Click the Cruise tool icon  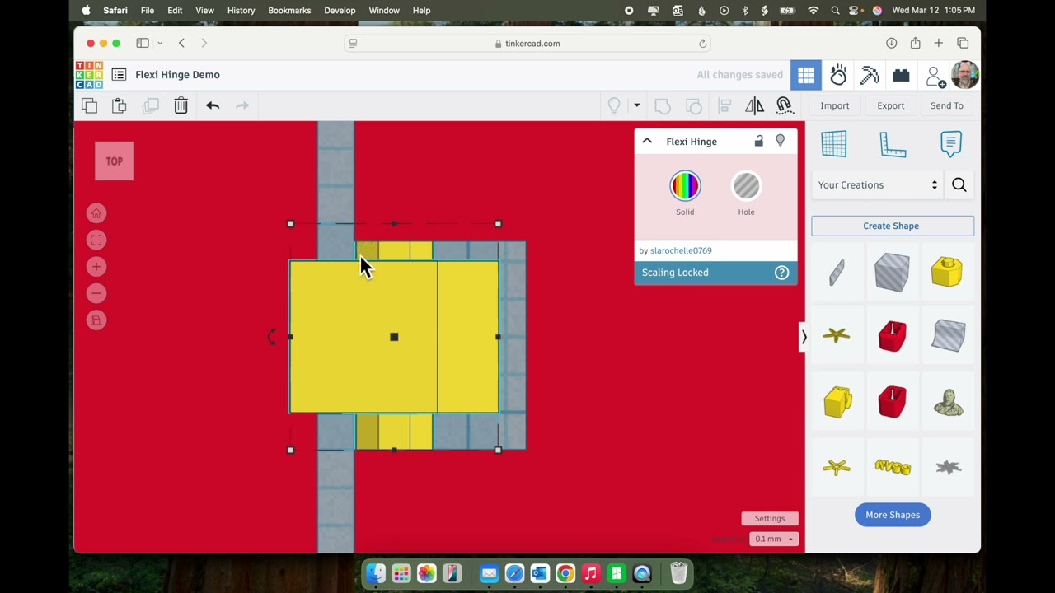point(784,105)
